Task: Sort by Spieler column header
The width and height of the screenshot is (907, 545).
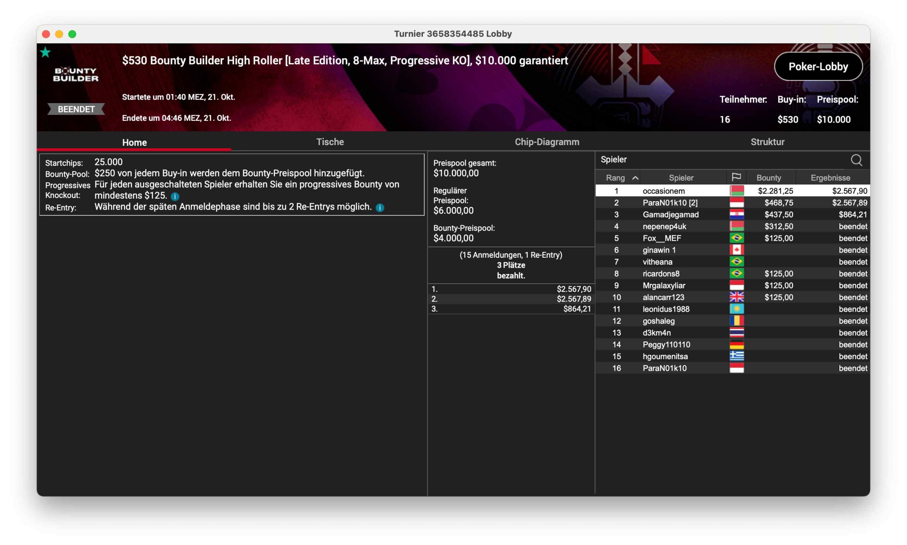Action: 681,178
